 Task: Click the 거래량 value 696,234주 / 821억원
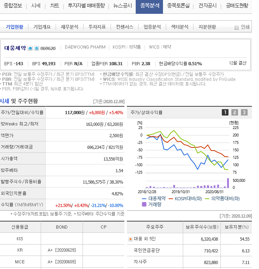click(105, 147)
